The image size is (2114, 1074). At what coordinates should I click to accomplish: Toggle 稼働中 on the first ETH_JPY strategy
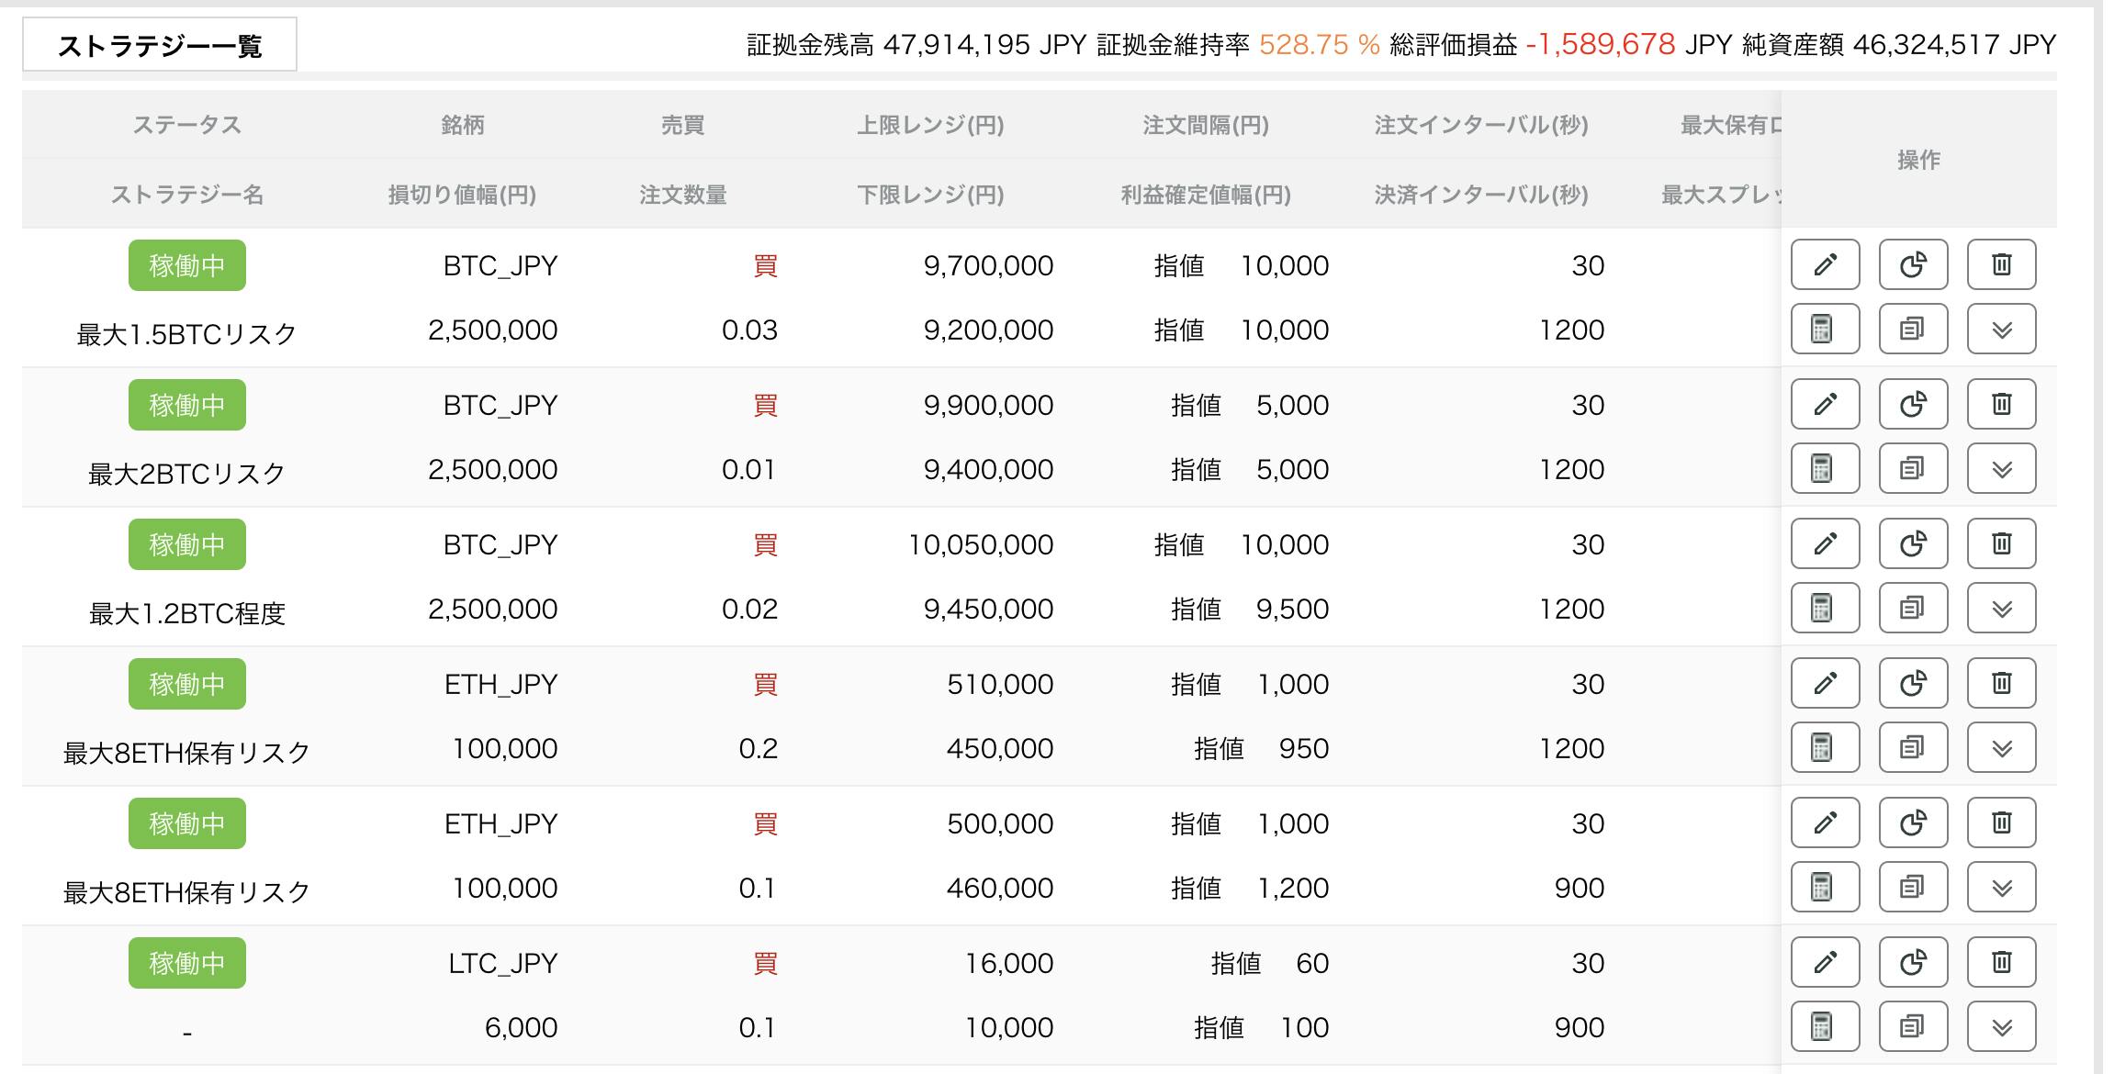click(x=186, y=683)
